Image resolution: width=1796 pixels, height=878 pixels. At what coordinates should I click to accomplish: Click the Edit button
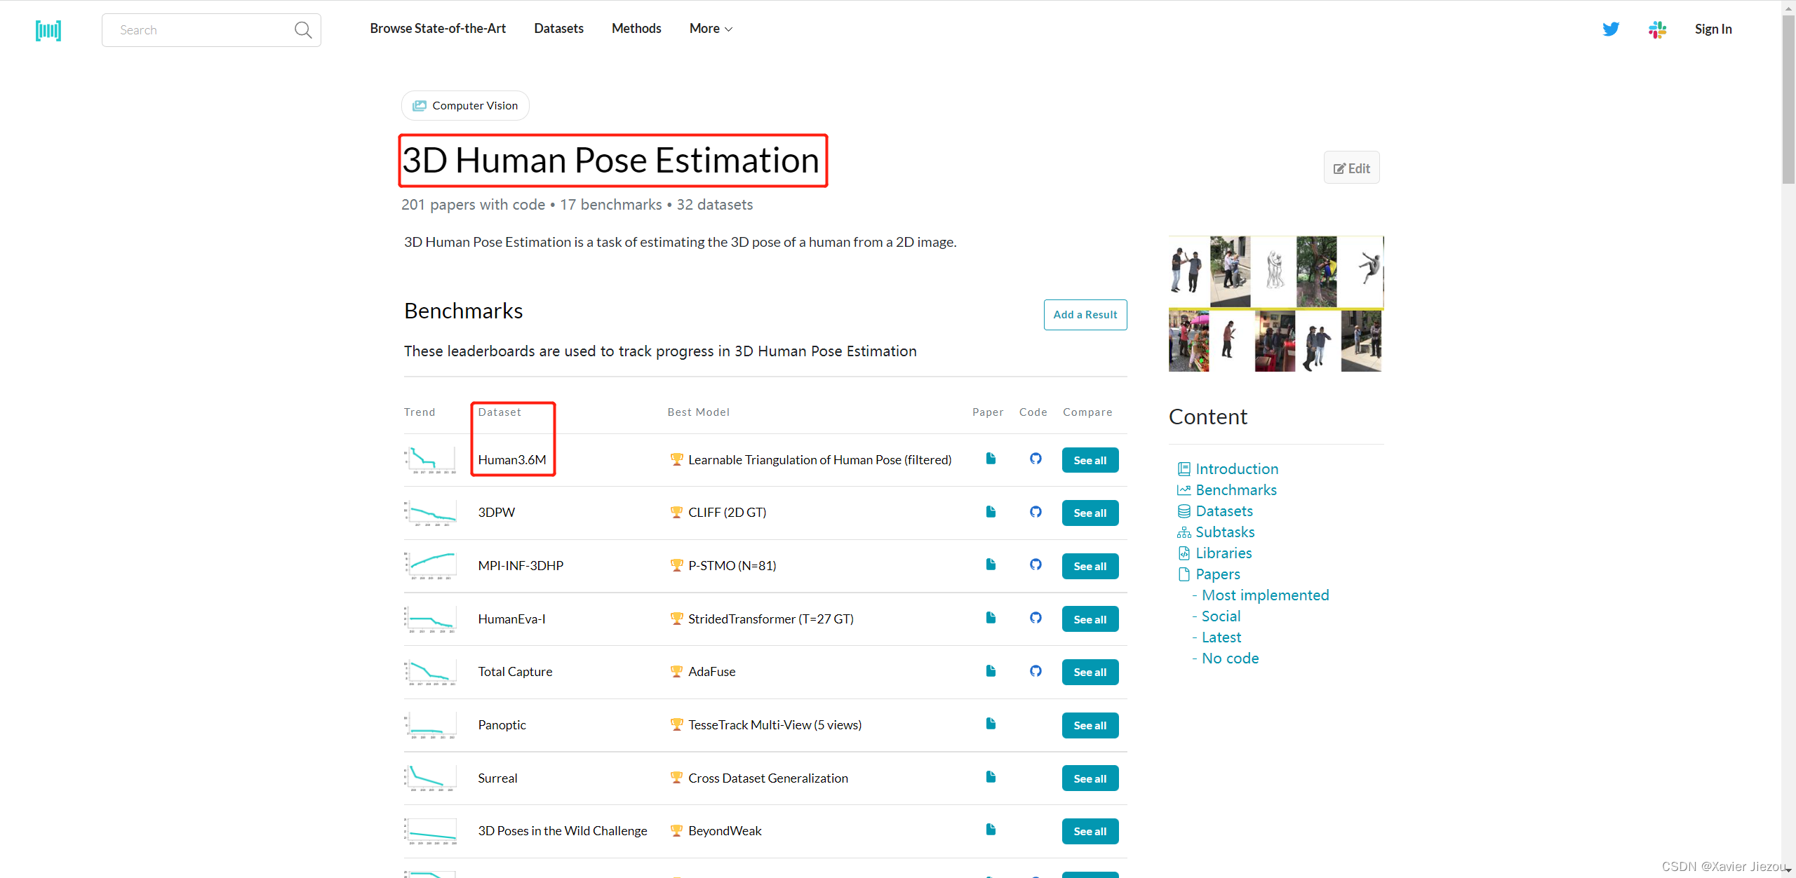(1351, 168)
